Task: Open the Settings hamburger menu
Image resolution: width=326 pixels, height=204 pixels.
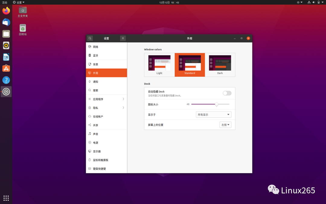Action: [123, 38]
